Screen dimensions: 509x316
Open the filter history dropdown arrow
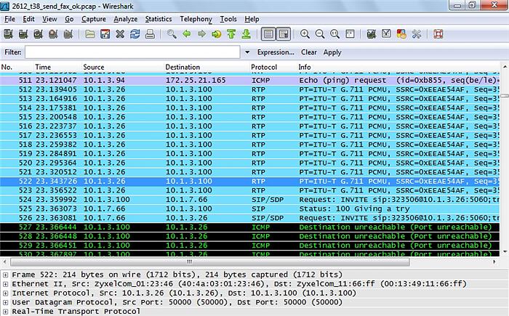pyautogui.click(x=246, y=52)
